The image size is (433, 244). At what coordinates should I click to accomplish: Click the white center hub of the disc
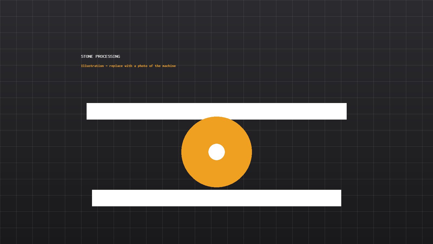click(216, 152)
